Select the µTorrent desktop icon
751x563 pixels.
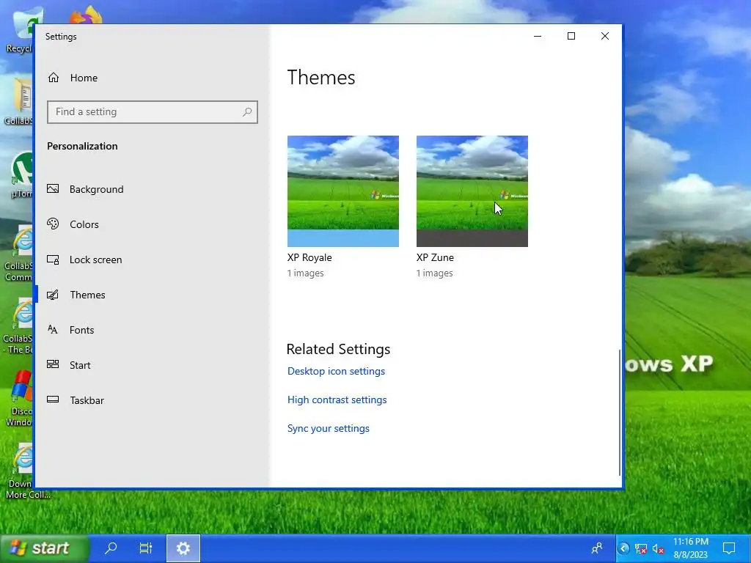tap(21, 175)
